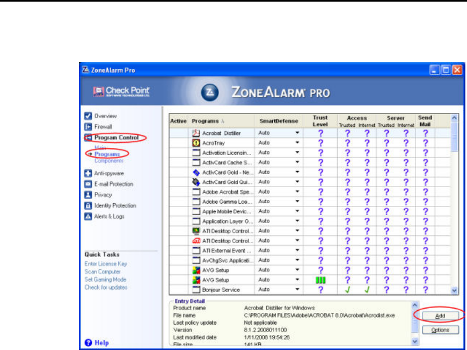Click Send Mail question mark for Bonjour Service

[425, 290]
